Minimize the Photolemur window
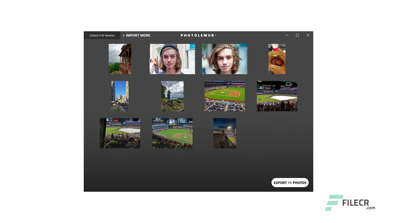Image resolution: width=397 pixels, height=223 pixels. point(287,35)
